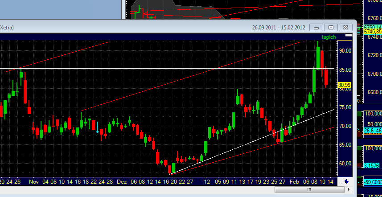This screenshot has width=382, height=197.
Task: Click the 75,00 price axis label
Action: tap(345, 107)
